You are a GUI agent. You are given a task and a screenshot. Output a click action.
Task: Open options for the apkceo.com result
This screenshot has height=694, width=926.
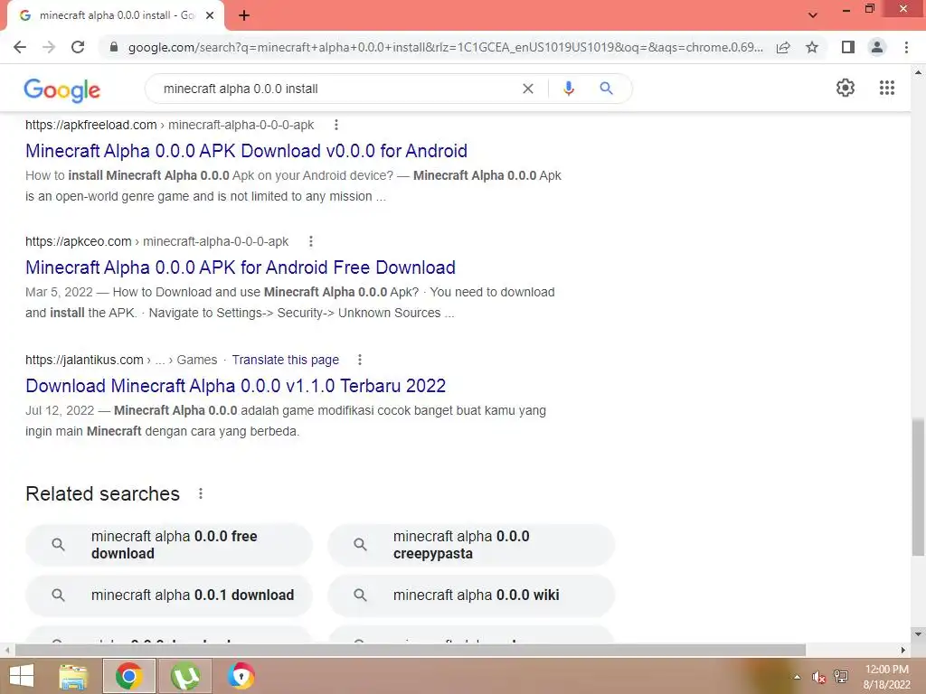311,241
